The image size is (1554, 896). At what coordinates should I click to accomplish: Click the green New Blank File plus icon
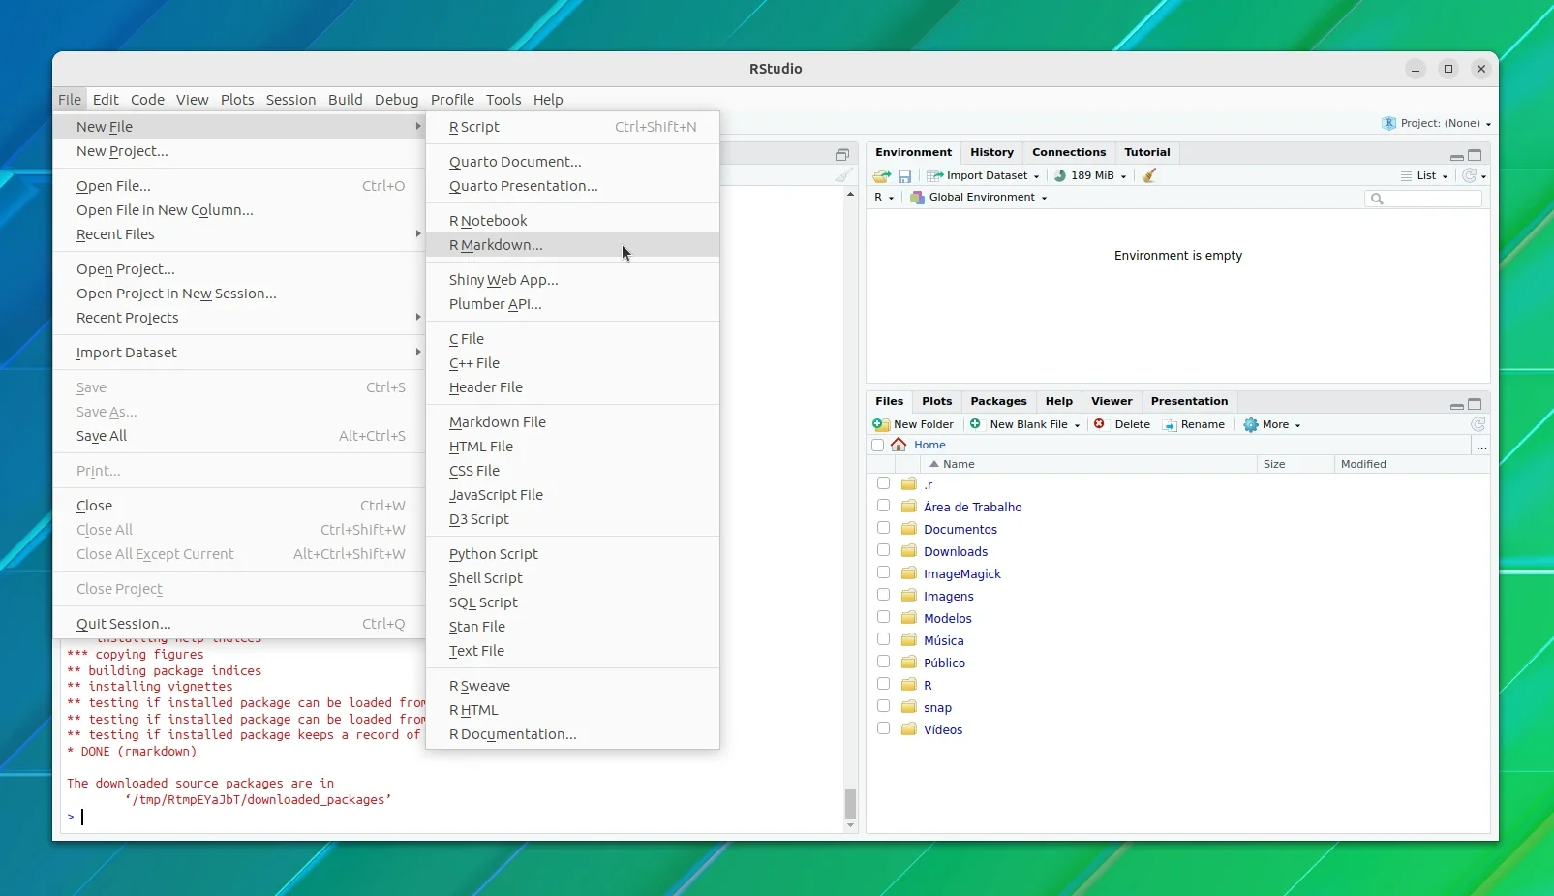coord(976,424)
